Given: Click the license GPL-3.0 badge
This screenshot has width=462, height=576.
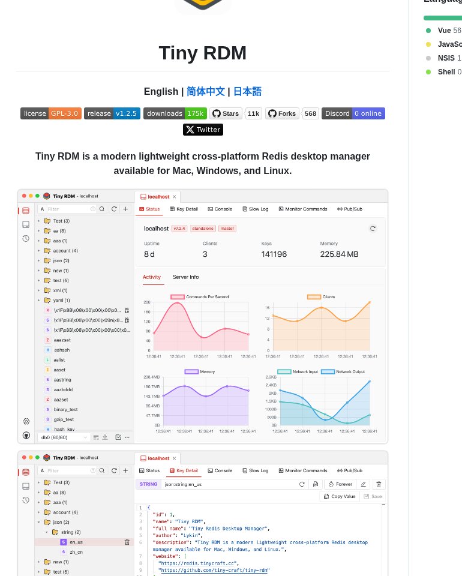Looking at the screenshot, I should (x=50, y=113).
